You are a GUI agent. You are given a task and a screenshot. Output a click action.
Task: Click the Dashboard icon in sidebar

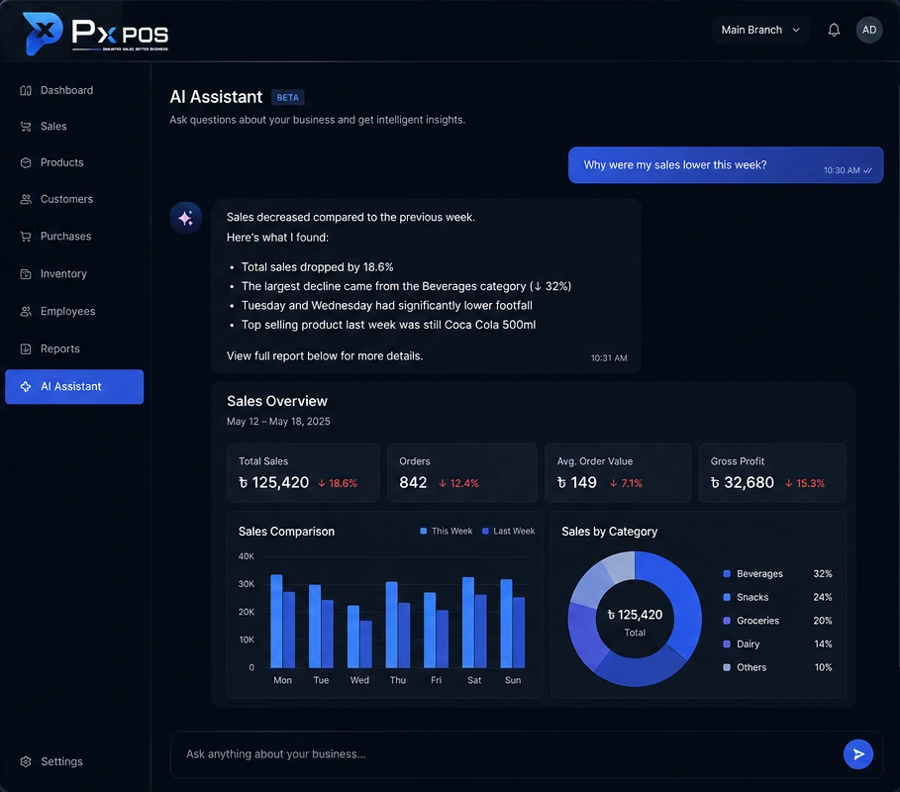[x=26, y=91]
